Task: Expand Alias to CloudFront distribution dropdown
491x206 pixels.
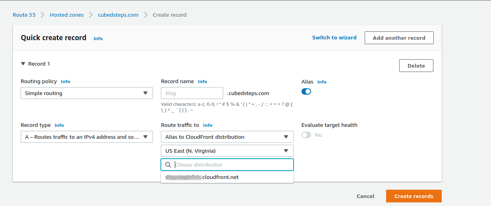Action: (227, 137)
